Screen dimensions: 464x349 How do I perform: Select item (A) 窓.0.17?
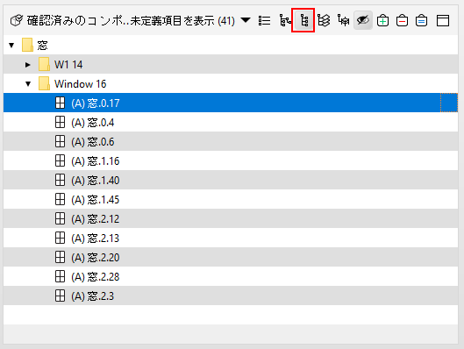pos(231,103)
